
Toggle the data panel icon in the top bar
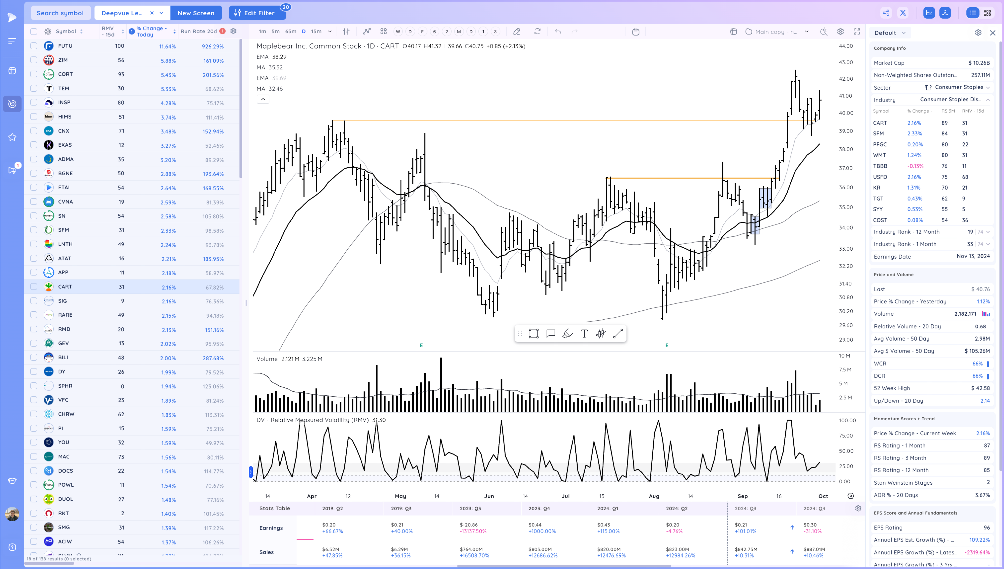[x=945, y=13]
